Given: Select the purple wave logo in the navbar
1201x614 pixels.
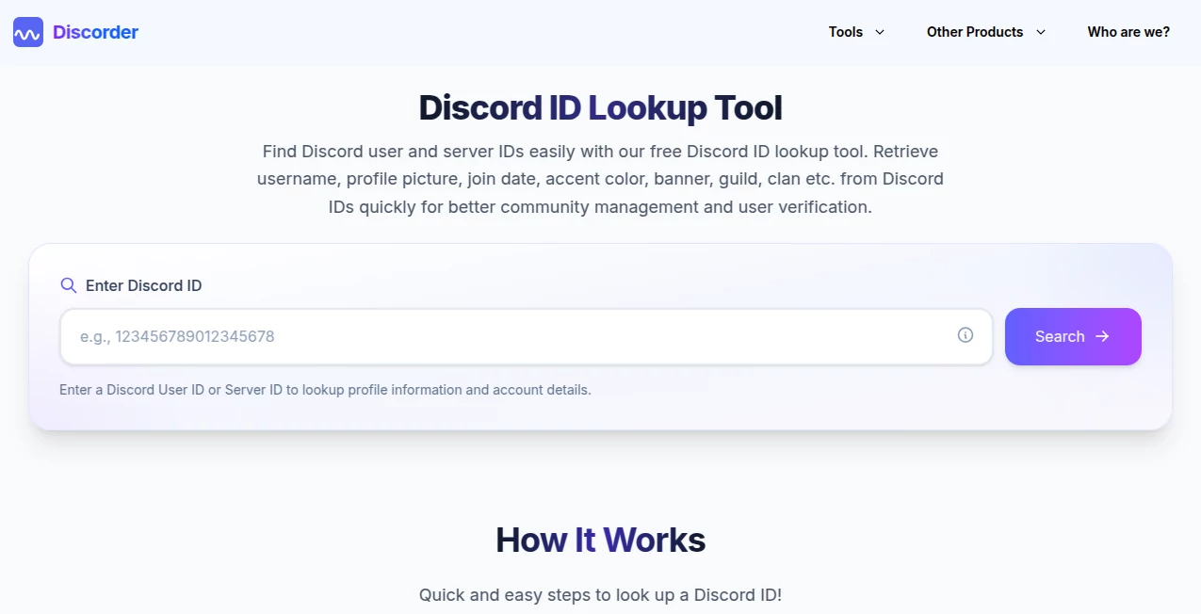Looking at the screenshot, I should click(x=27, y=31).
